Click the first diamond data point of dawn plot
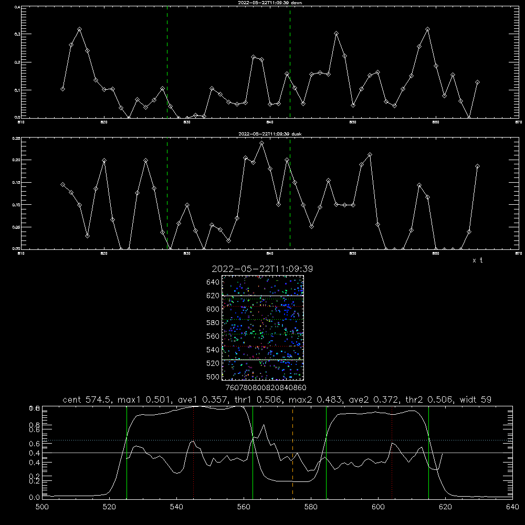The height and width of the screenshot is (525, 525). tap(62, 89)
